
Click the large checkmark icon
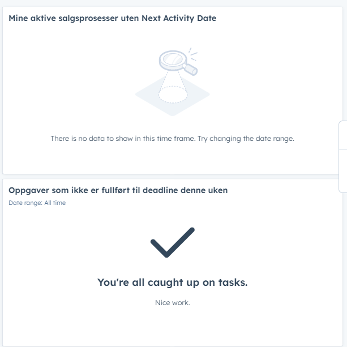[x=173, y=242]
